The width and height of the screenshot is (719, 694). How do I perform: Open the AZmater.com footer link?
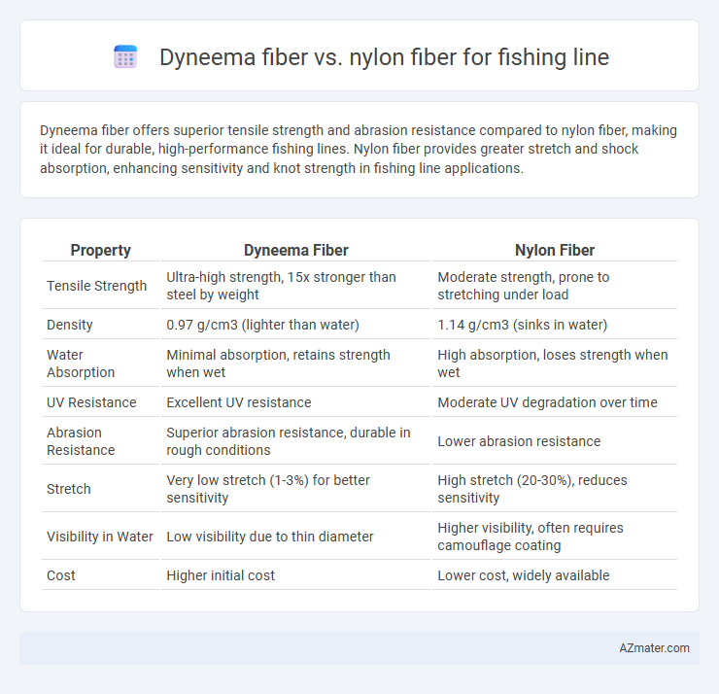pos(654,647)
